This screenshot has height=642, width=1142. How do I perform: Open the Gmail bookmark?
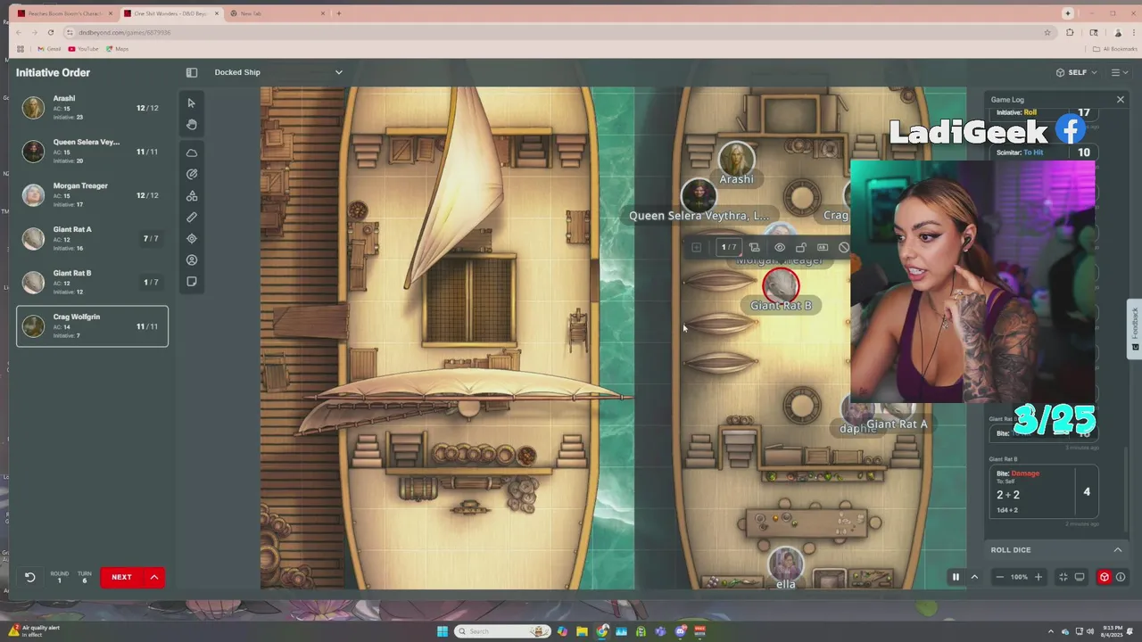49,49
